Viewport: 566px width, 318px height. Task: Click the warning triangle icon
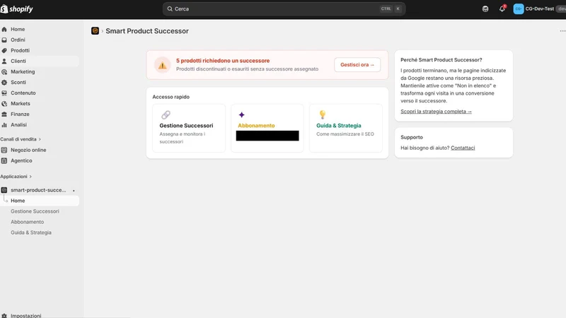tap(163, 65)
